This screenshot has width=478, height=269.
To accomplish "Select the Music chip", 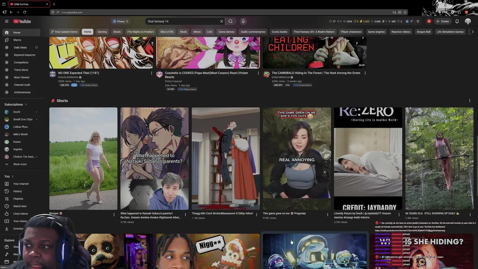I will click(x=117, y=32).
